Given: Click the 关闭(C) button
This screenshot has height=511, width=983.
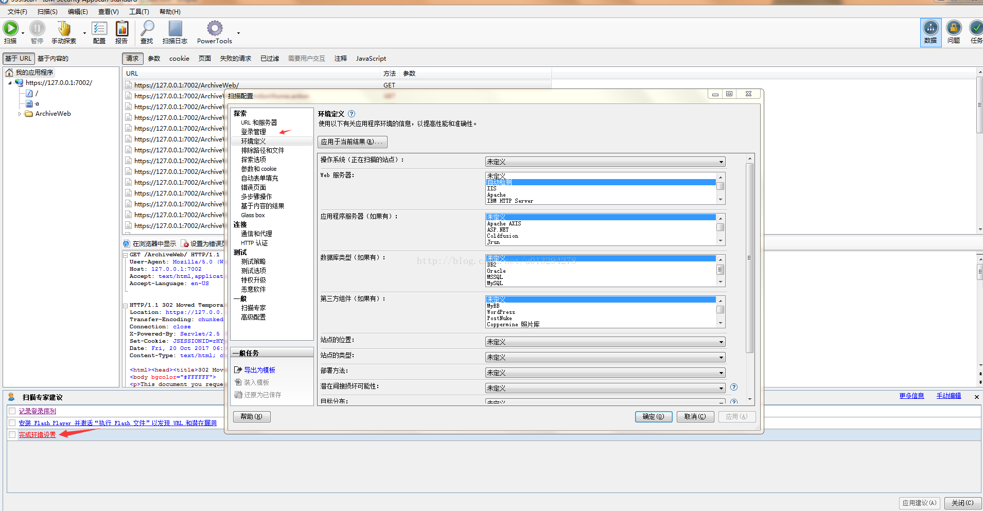Looking at the screenshot, I should pyautogui.click(x=962, y=503).
